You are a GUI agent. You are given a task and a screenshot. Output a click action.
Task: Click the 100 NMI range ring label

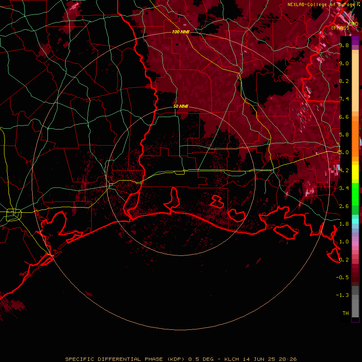coord(181,32)
